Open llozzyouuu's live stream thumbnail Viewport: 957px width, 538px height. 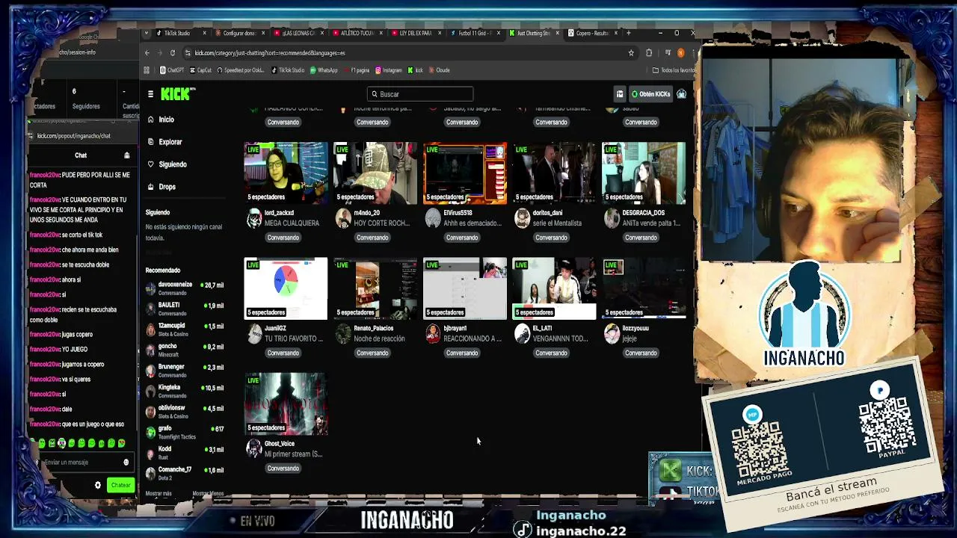click(x=644, y=288)
